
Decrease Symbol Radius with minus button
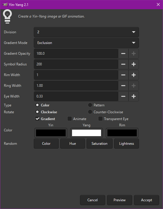point(123,64)
